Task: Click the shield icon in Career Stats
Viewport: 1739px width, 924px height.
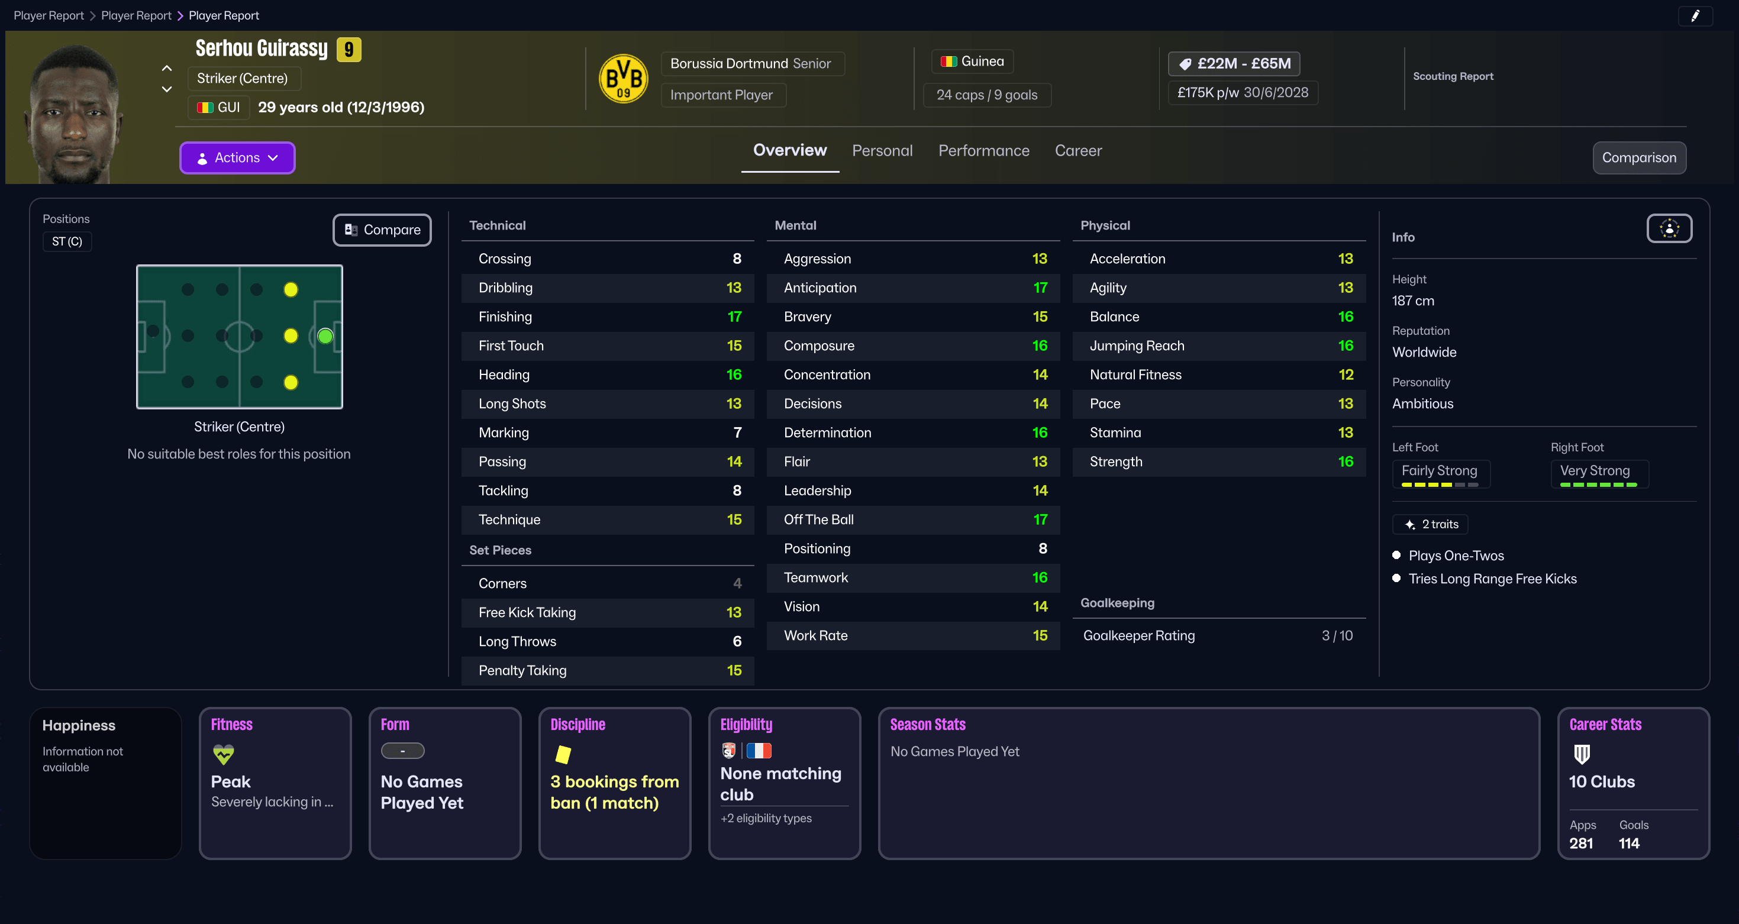Action: pyautogui.click(x=1582, y=755)
